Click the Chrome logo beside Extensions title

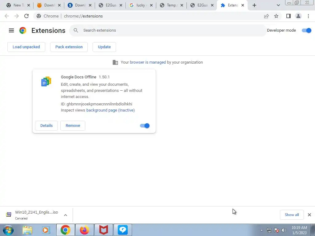(x=23, y=30)
